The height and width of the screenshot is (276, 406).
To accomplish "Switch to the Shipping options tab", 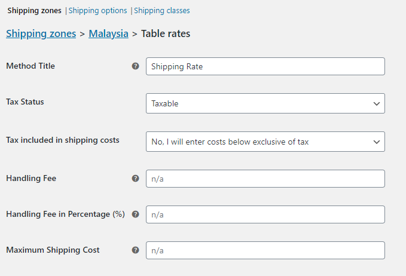I will click(97, 11).
